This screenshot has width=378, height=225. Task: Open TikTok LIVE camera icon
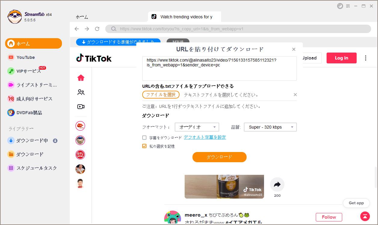pyautogui.click(x=81, y=107)
